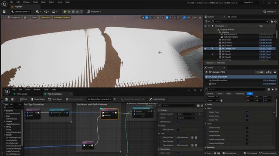Select the rotate gizmo tool in the viewport
The image size is (279, 156).
tap(150, 17)
